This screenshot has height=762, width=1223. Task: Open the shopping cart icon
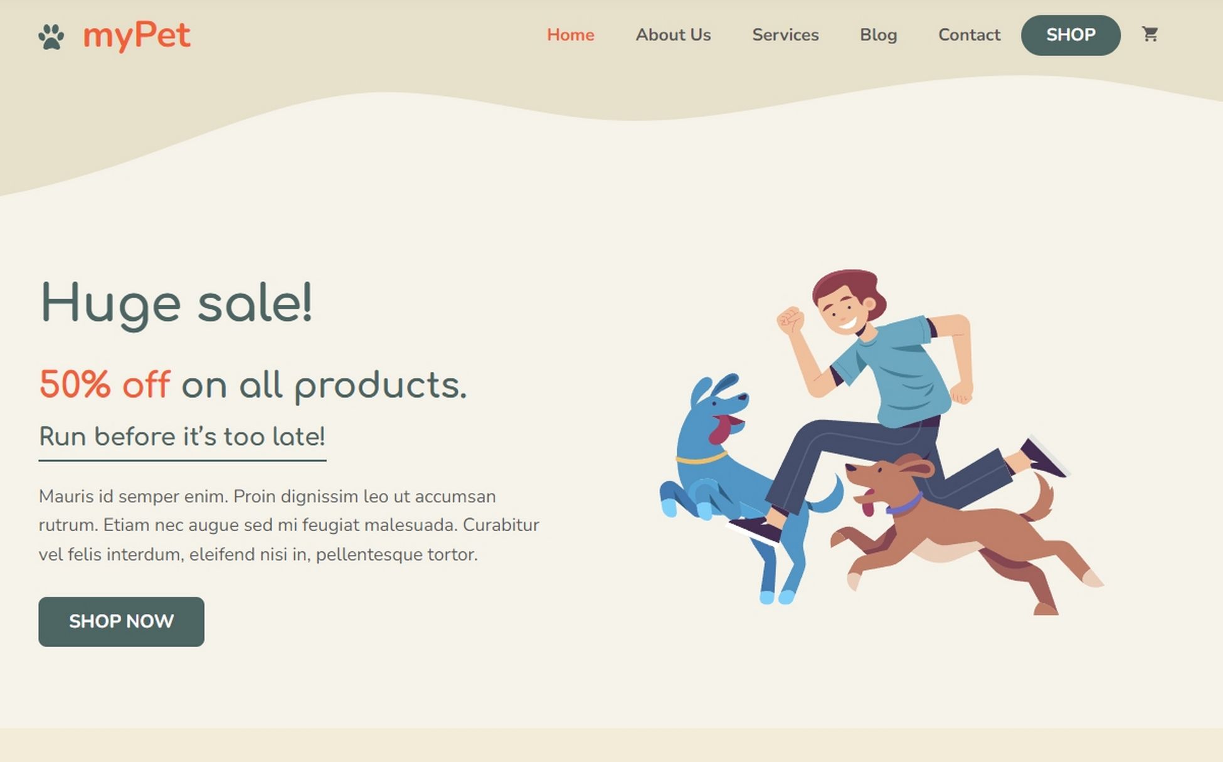[1150, 34]
